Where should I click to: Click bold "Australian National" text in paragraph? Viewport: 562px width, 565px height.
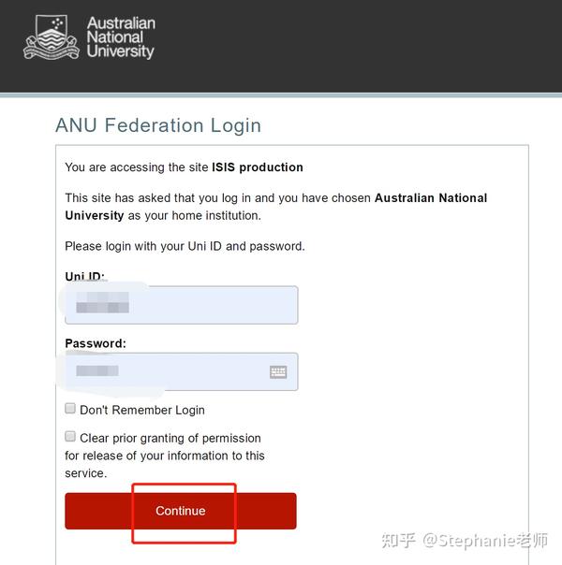pyautogui.click(x=431, y=197)
